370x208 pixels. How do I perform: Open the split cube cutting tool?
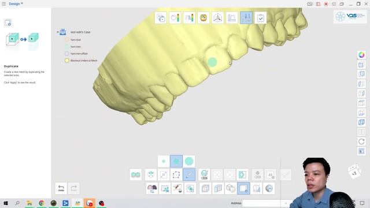(218, 188)
